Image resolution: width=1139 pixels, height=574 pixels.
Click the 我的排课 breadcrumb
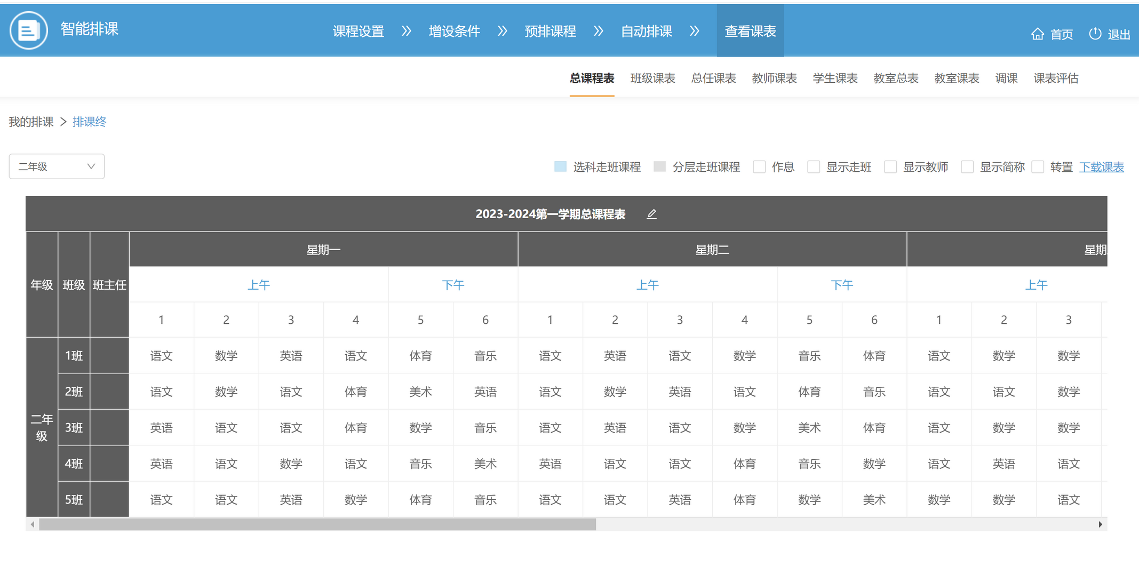point(31,122)
